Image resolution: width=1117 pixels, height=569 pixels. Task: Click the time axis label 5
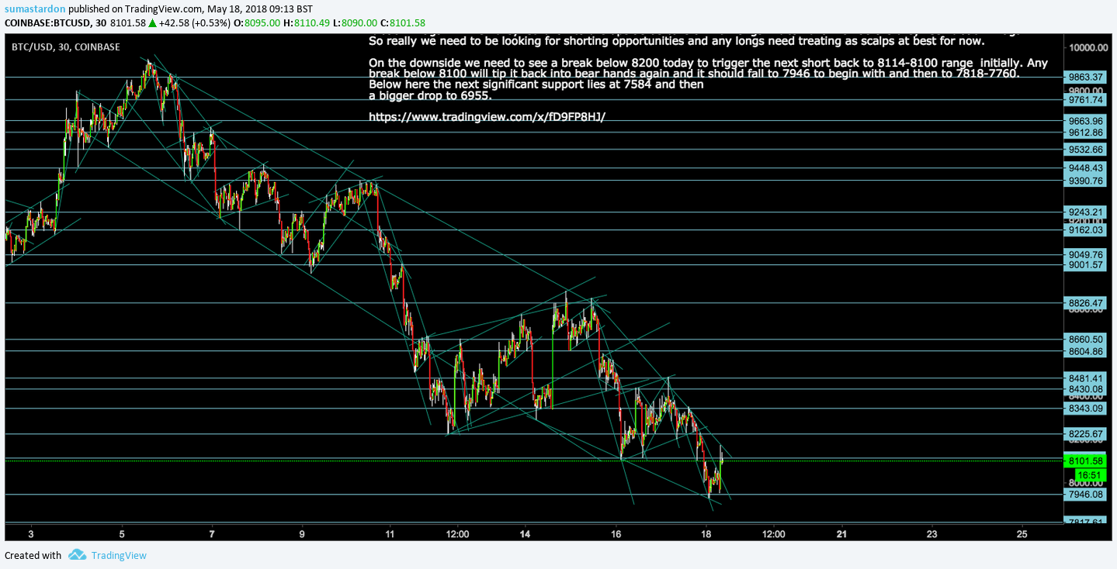(122, 534)
